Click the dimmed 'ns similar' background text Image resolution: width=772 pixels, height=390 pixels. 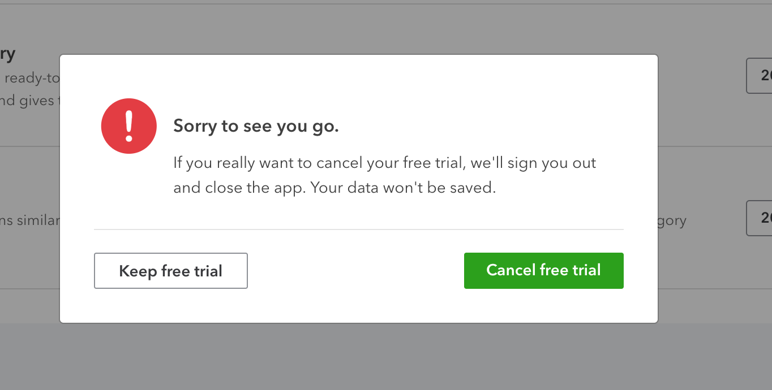tap(29, 220)
